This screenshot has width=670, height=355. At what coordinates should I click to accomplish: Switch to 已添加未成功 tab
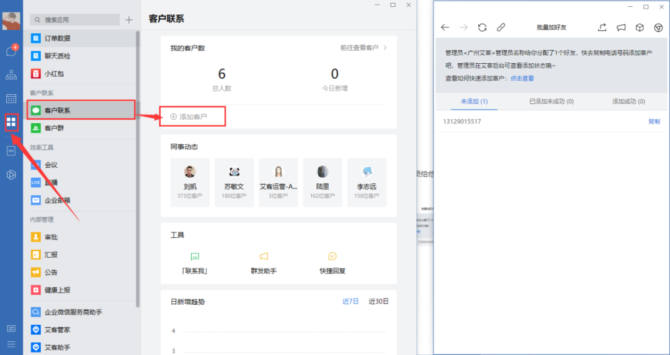[x=552, y=101]
